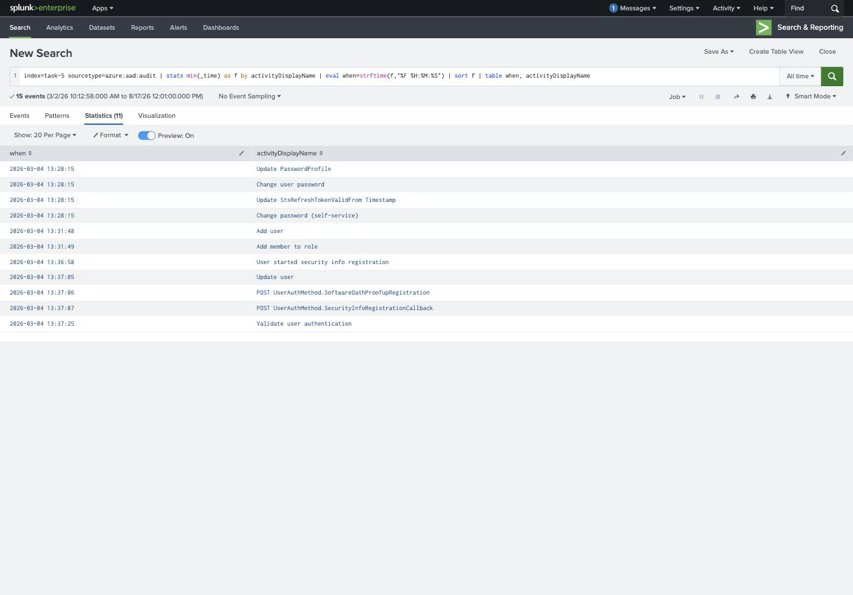Export results with download icon
The image size is (853, 595).
(x=770, y=96)
